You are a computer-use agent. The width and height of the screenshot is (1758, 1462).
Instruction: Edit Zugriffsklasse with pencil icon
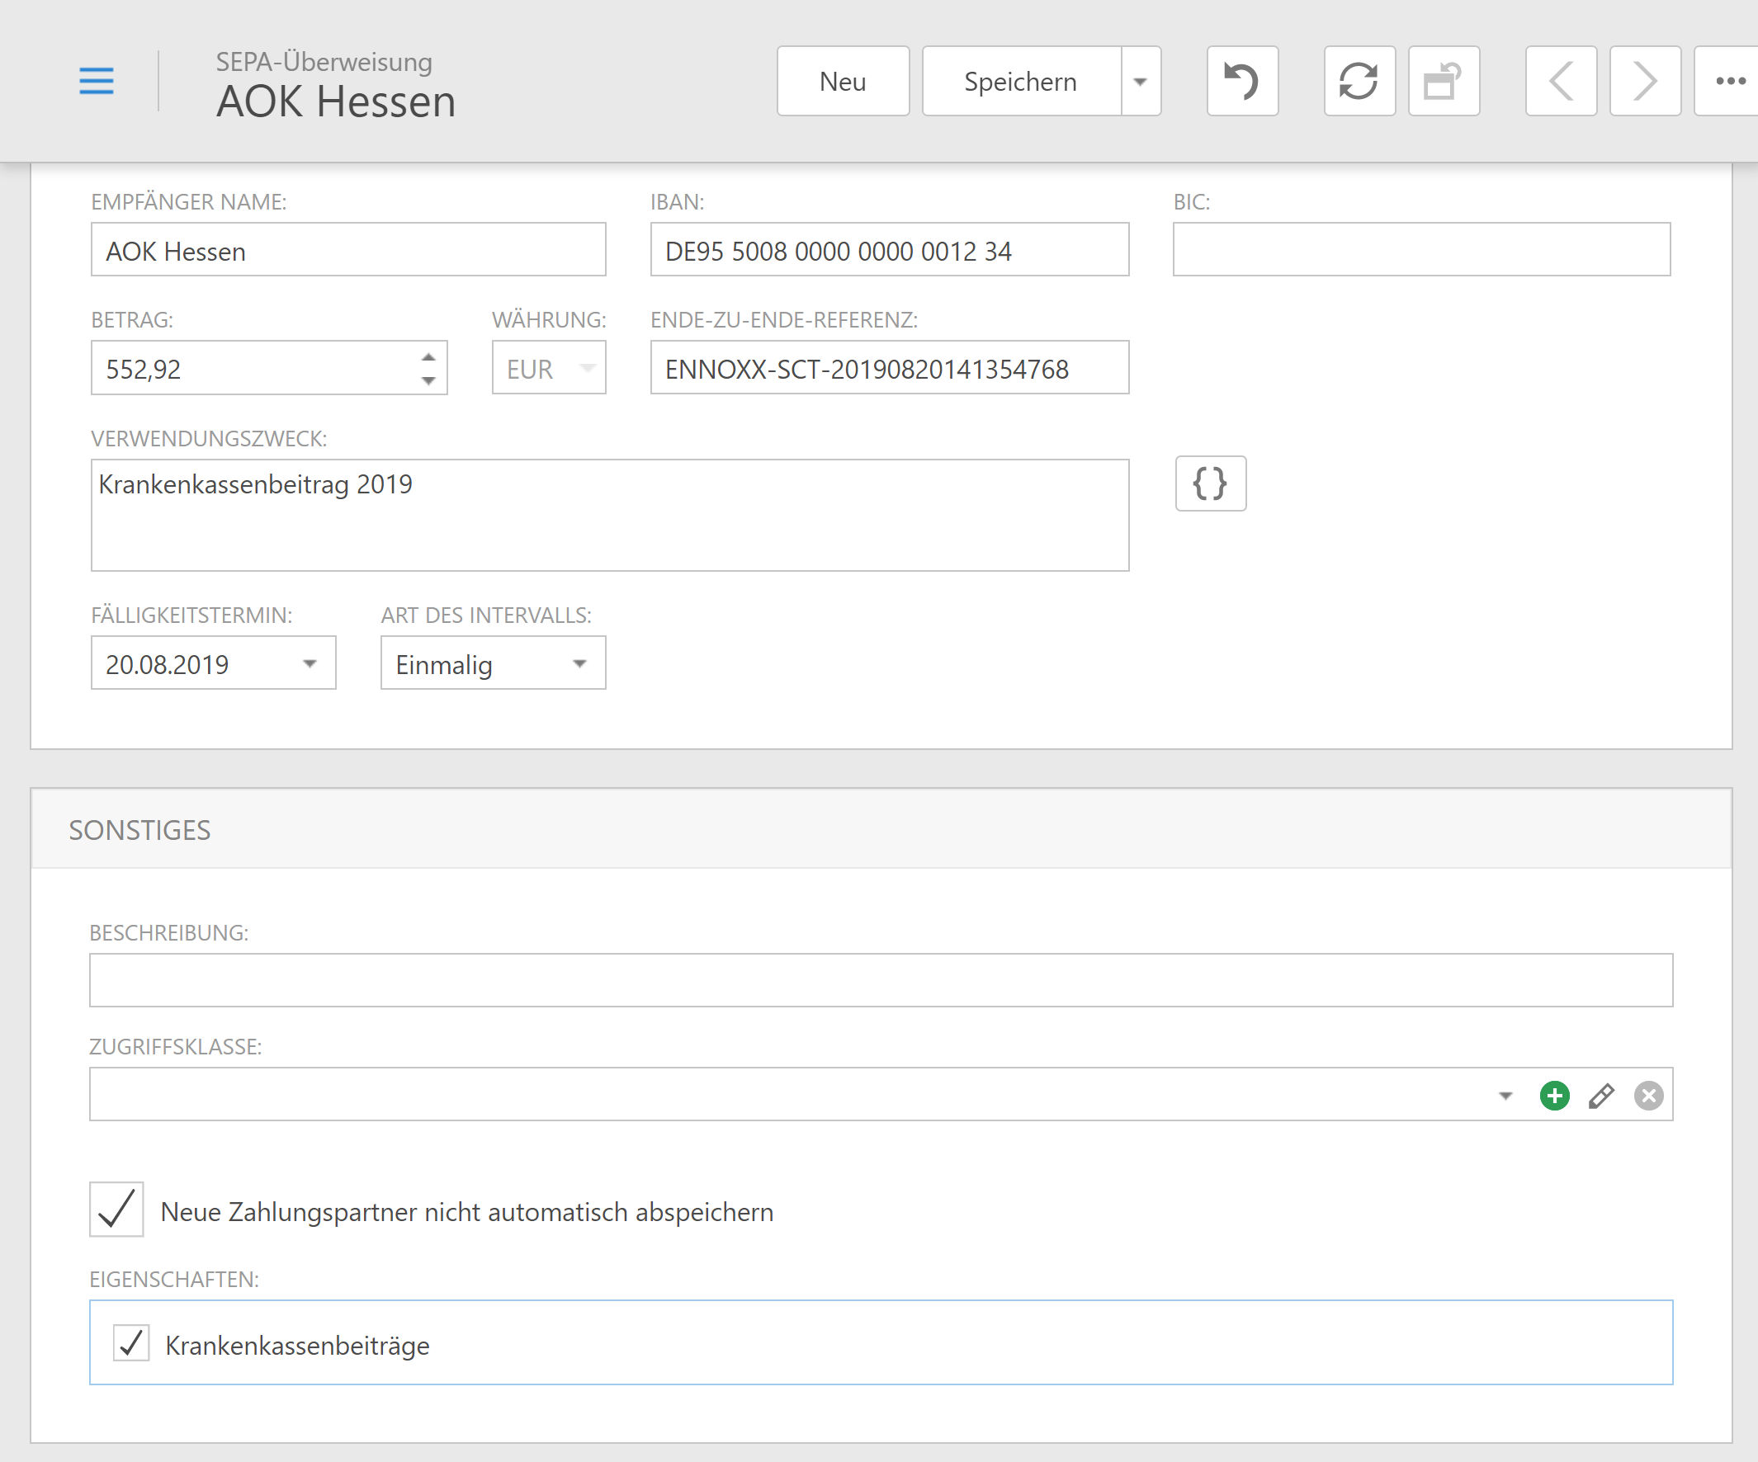[x=1600, y=1096]
